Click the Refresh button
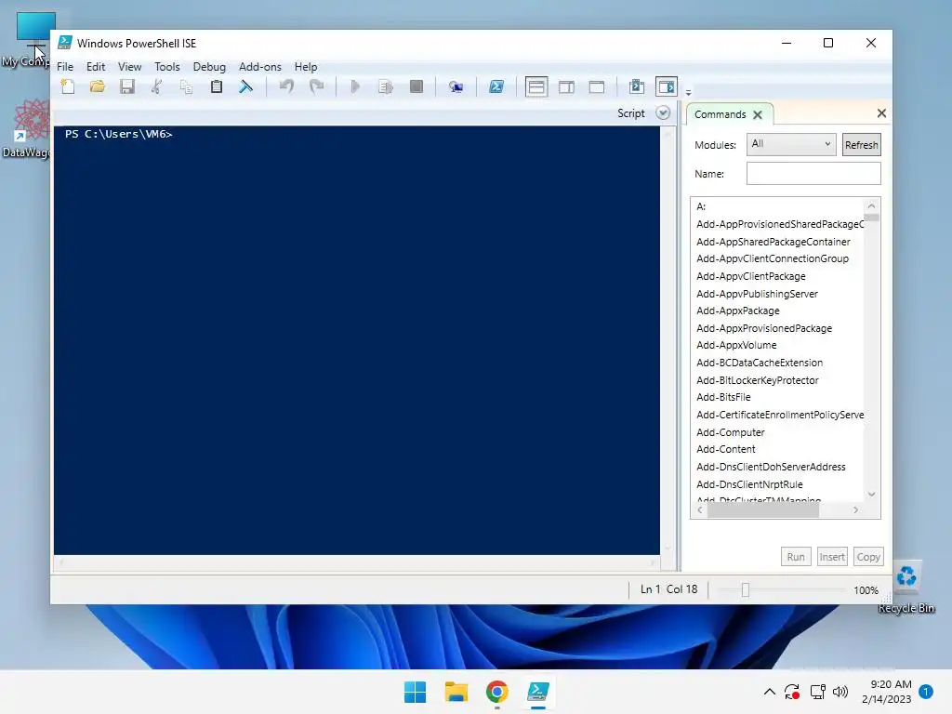The width and height of the screenshot is (952, 714). (861, 144)
